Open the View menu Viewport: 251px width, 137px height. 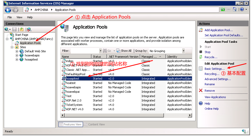point(19,17)
